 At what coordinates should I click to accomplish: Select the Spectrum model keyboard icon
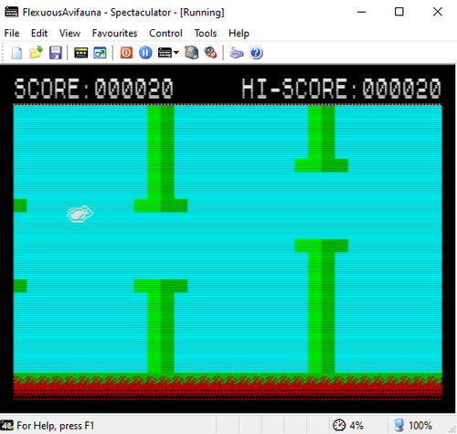pos(165,53)
